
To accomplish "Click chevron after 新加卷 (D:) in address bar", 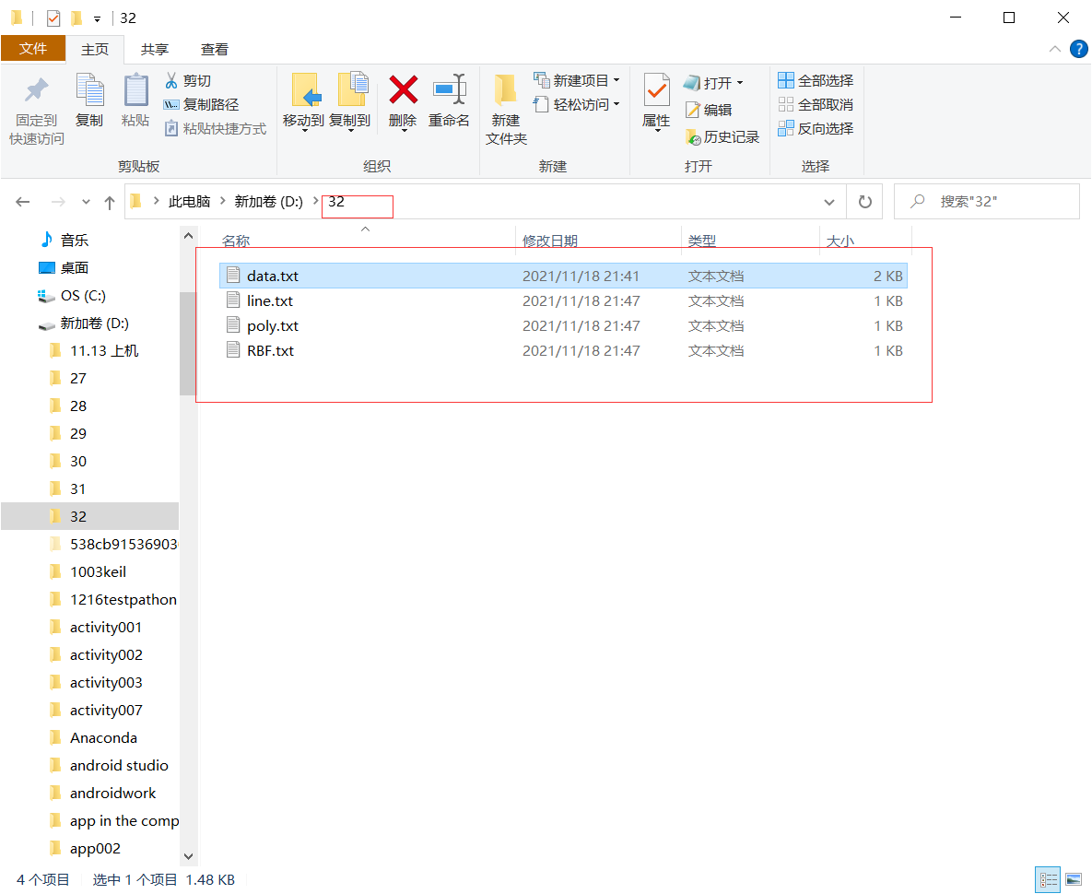I will coord(315,201).
